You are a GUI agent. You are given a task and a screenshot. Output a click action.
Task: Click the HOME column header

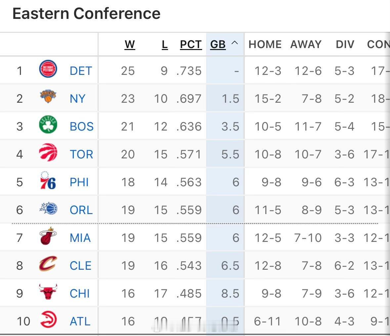[x=265, y=44]
